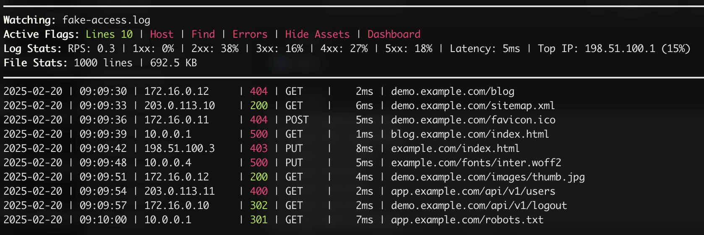Toggle the Hide Assets flag
The height and width of the screenshot is (235, 704).
(x=317, y=34)
